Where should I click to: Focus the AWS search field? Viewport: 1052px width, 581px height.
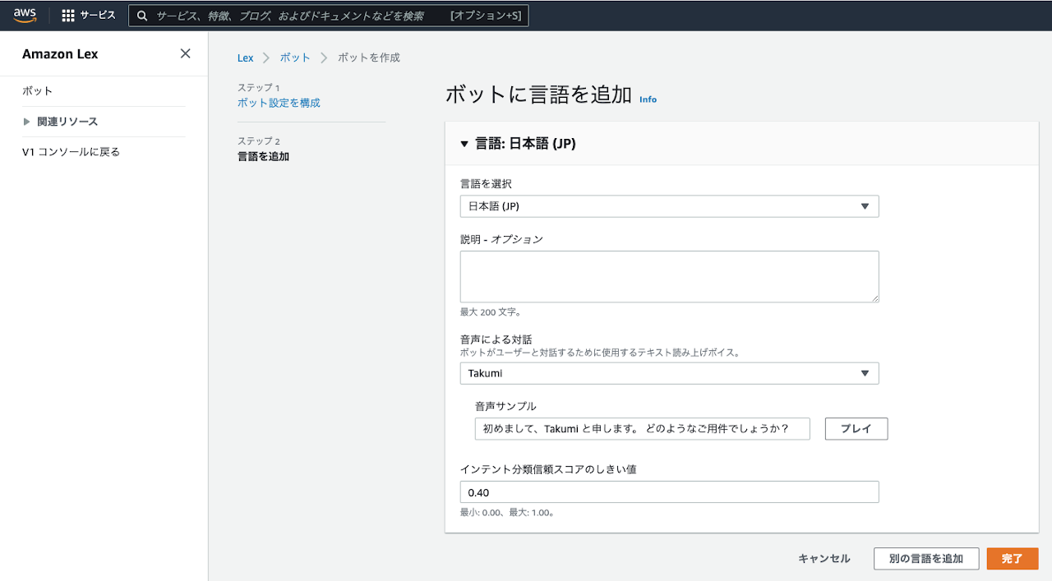(329, 16)
